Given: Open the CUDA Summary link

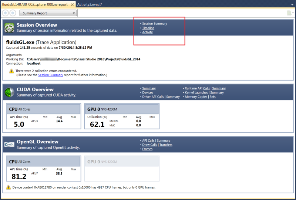Looking at the screenshot, I should coord(149,88).
